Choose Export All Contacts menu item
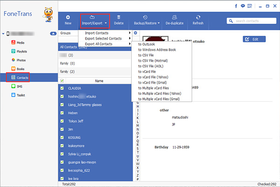 click(x=105, y=44)
